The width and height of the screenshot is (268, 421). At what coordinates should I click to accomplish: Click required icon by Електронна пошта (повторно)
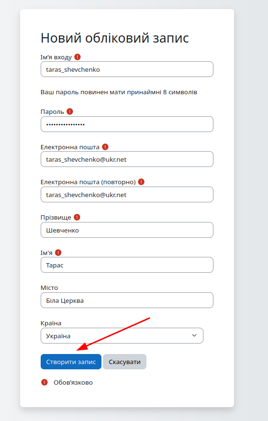[x=141, y=182]
